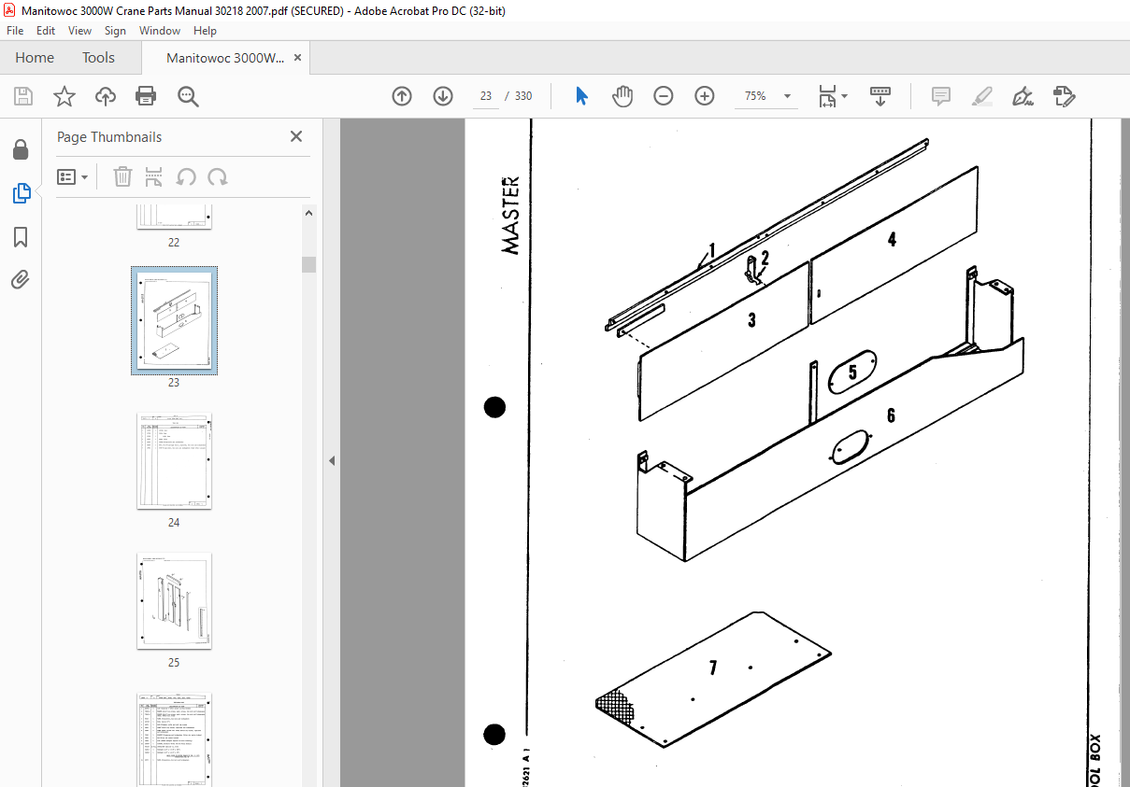This screenshot has width=1130, height=787.
Task: Open the View menu
Action: [x=80, y=31]
